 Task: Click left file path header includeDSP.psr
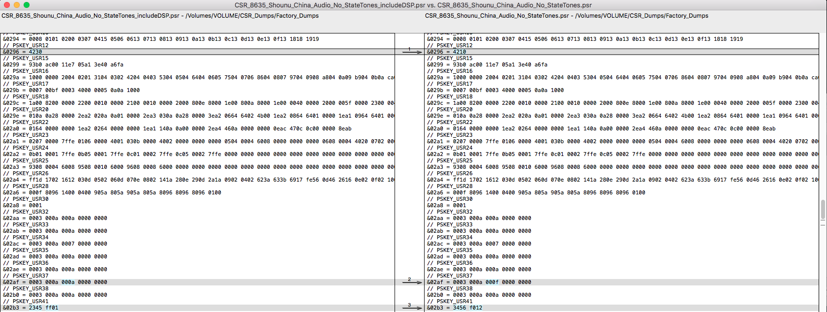[160, 16]
